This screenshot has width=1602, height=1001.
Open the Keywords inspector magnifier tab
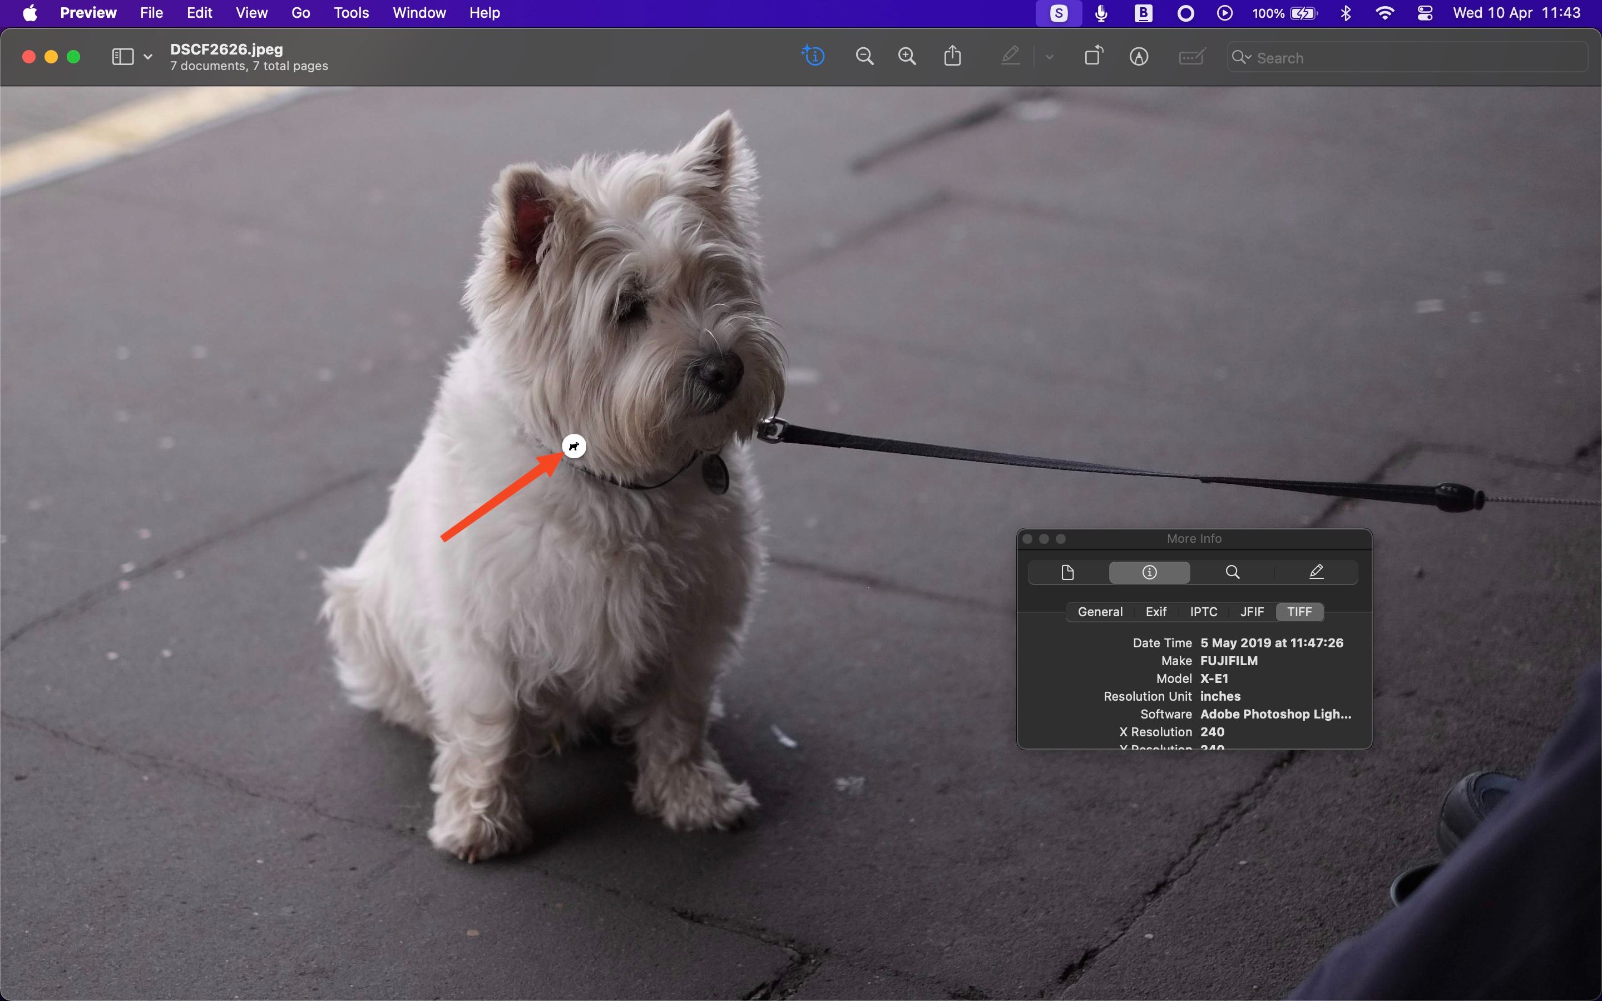pyautogui.click(x=1233, y=572)
